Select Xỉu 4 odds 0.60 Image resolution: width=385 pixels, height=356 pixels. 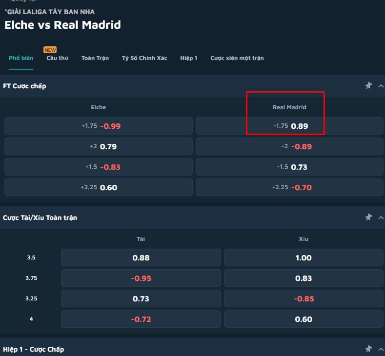[x=304, y=319]
